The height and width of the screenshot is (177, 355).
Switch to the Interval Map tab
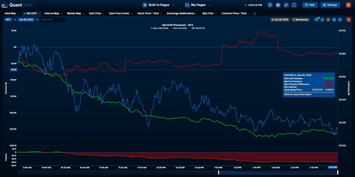(x=52, y=13)
